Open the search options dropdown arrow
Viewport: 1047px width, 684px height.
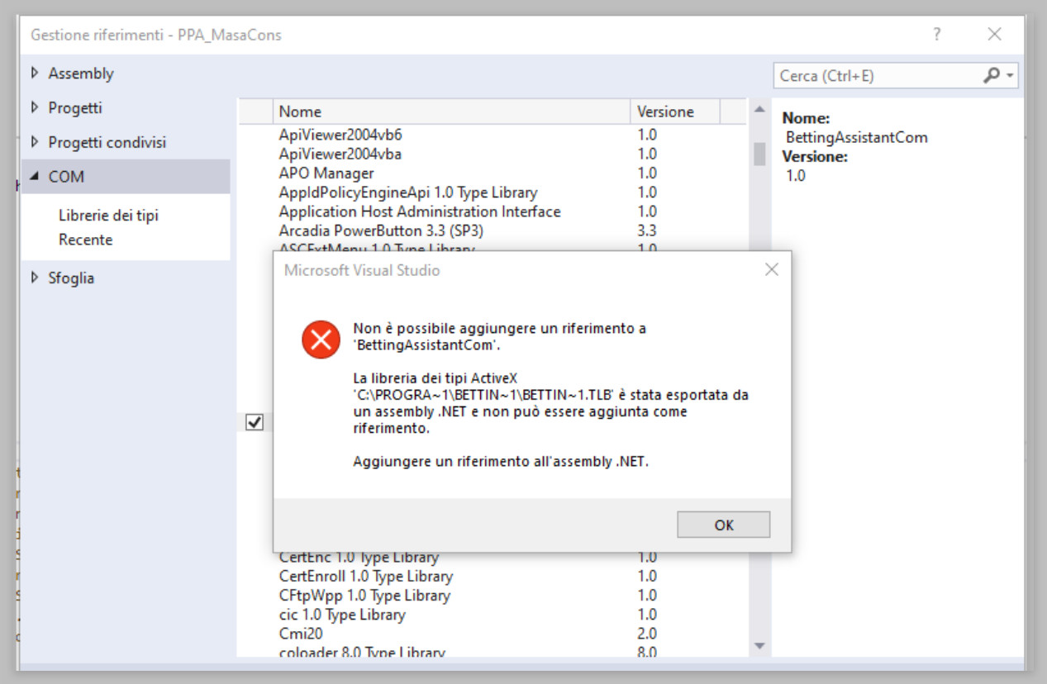click(1010, 76)
